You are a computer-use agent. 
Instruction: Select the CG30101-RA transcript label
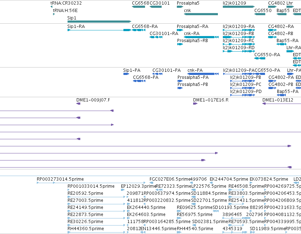[164, 33]
